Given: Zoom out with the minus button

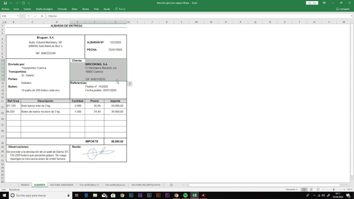Looking at the screenshot, I should coord(323,190).
